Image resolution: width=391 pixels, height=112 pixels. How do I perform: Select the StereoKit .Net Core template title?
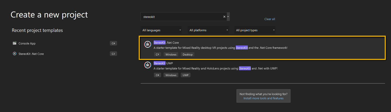coord(166,42)
